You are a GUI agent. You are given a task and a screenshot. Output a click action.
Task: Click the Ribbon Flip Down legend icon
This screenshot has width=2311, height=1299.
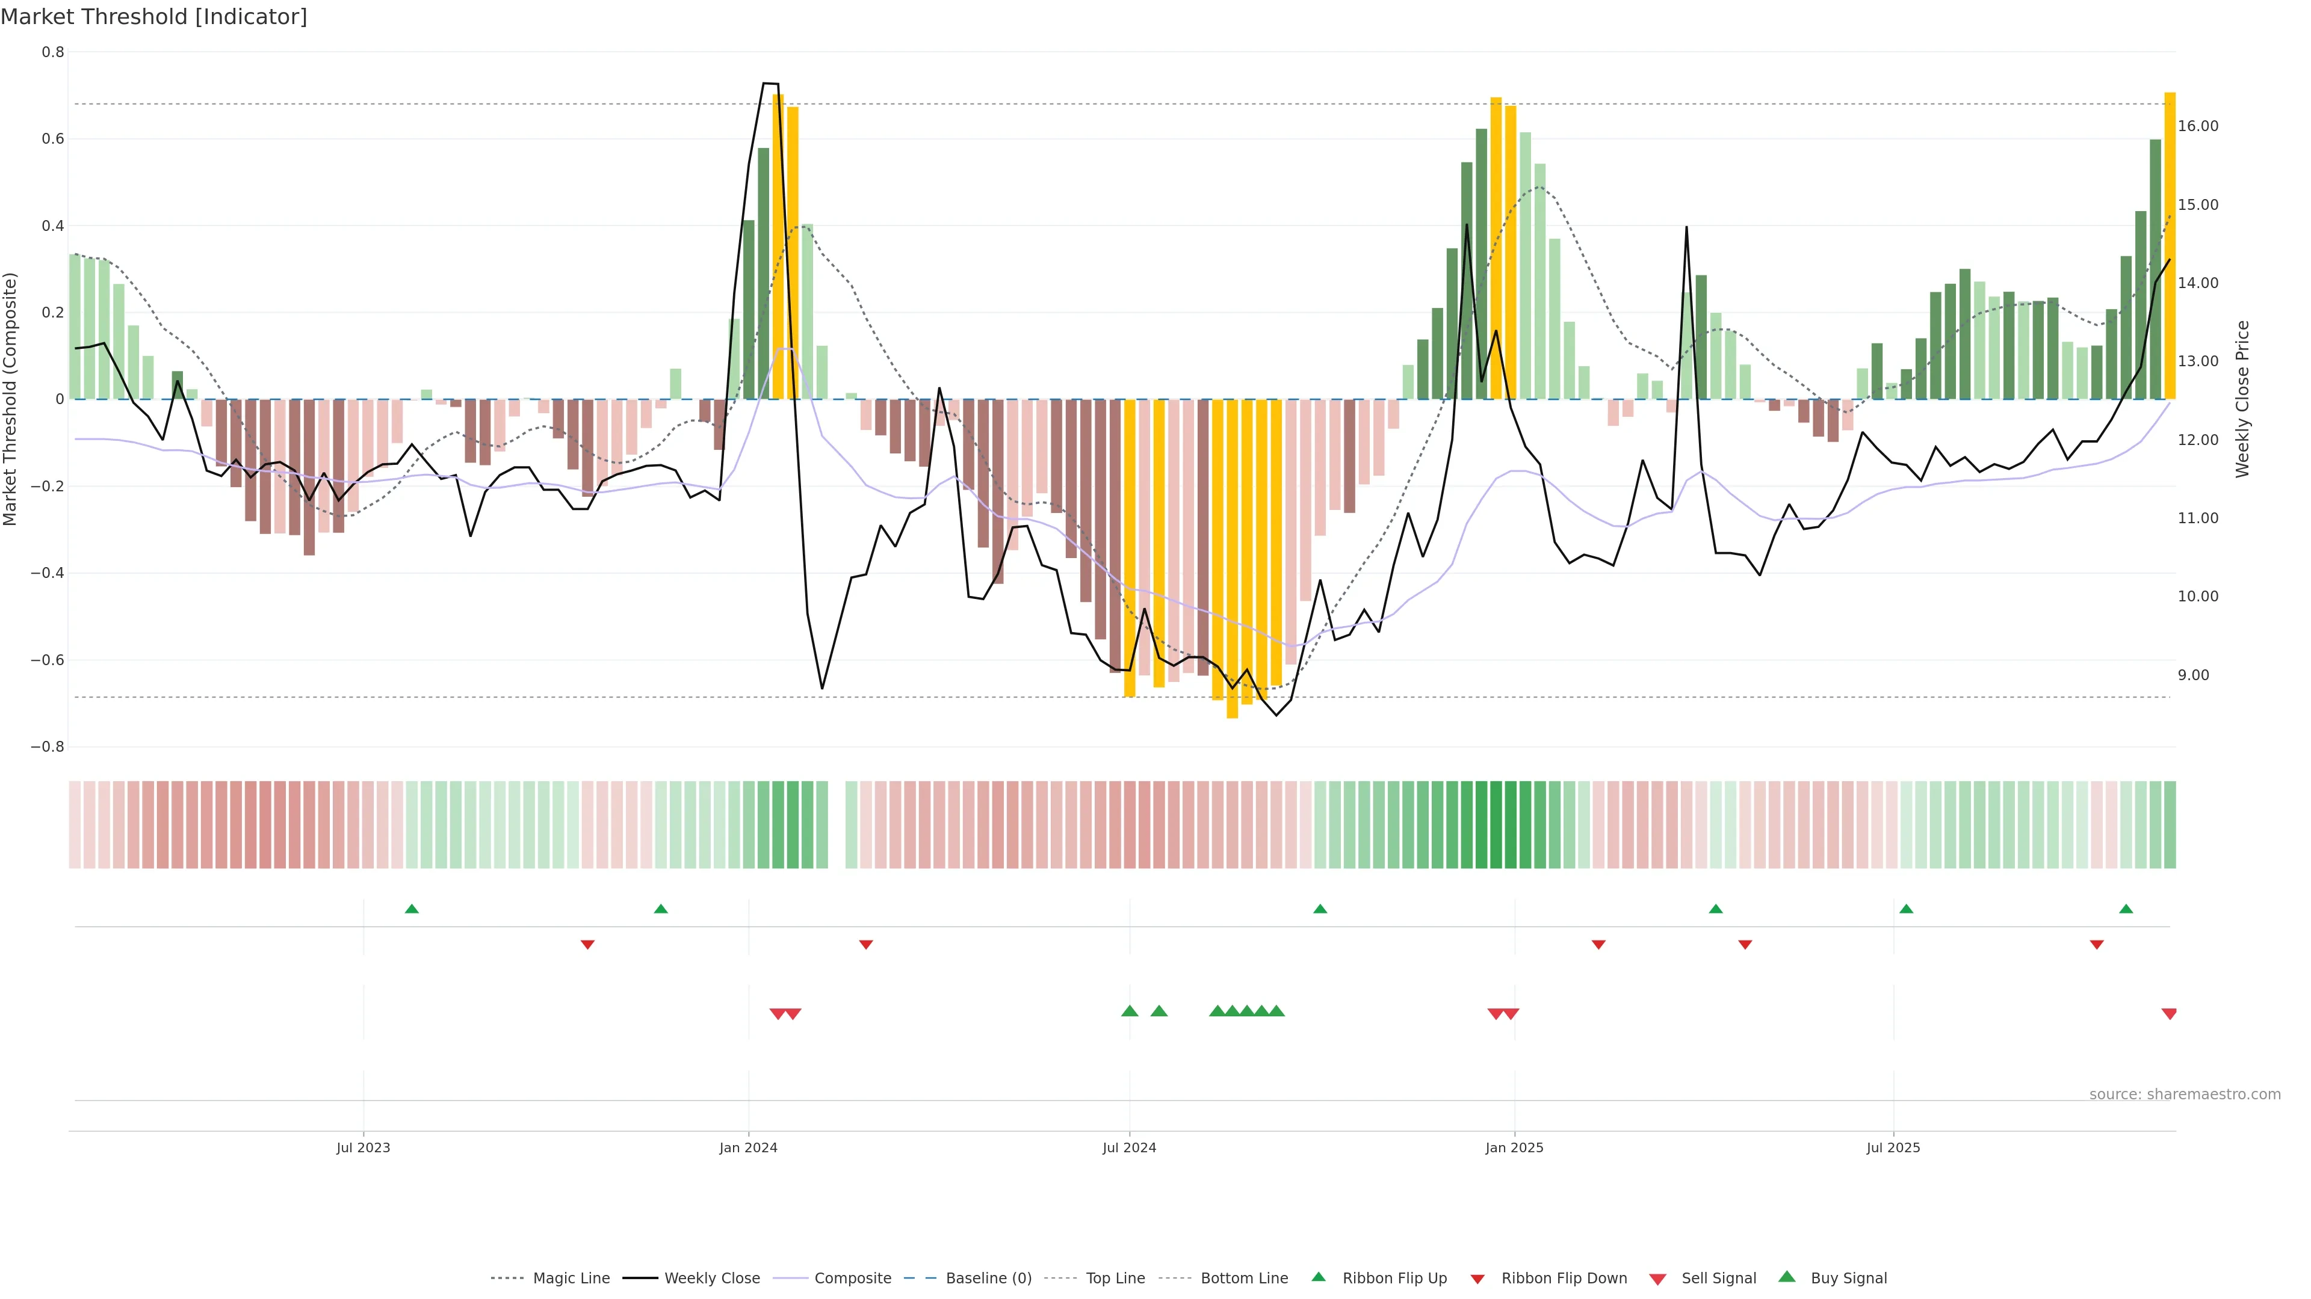(1477, 1279)
